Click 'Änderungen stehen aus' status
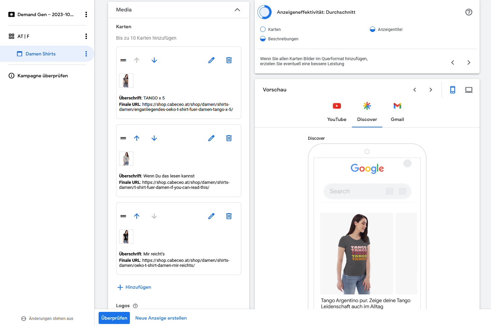491x326 pixels. click(x=47, y=319)
